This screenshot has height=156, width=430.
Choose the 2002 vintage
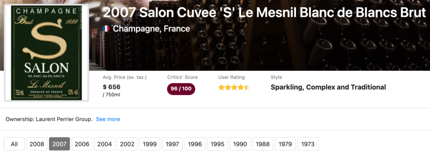127,144
